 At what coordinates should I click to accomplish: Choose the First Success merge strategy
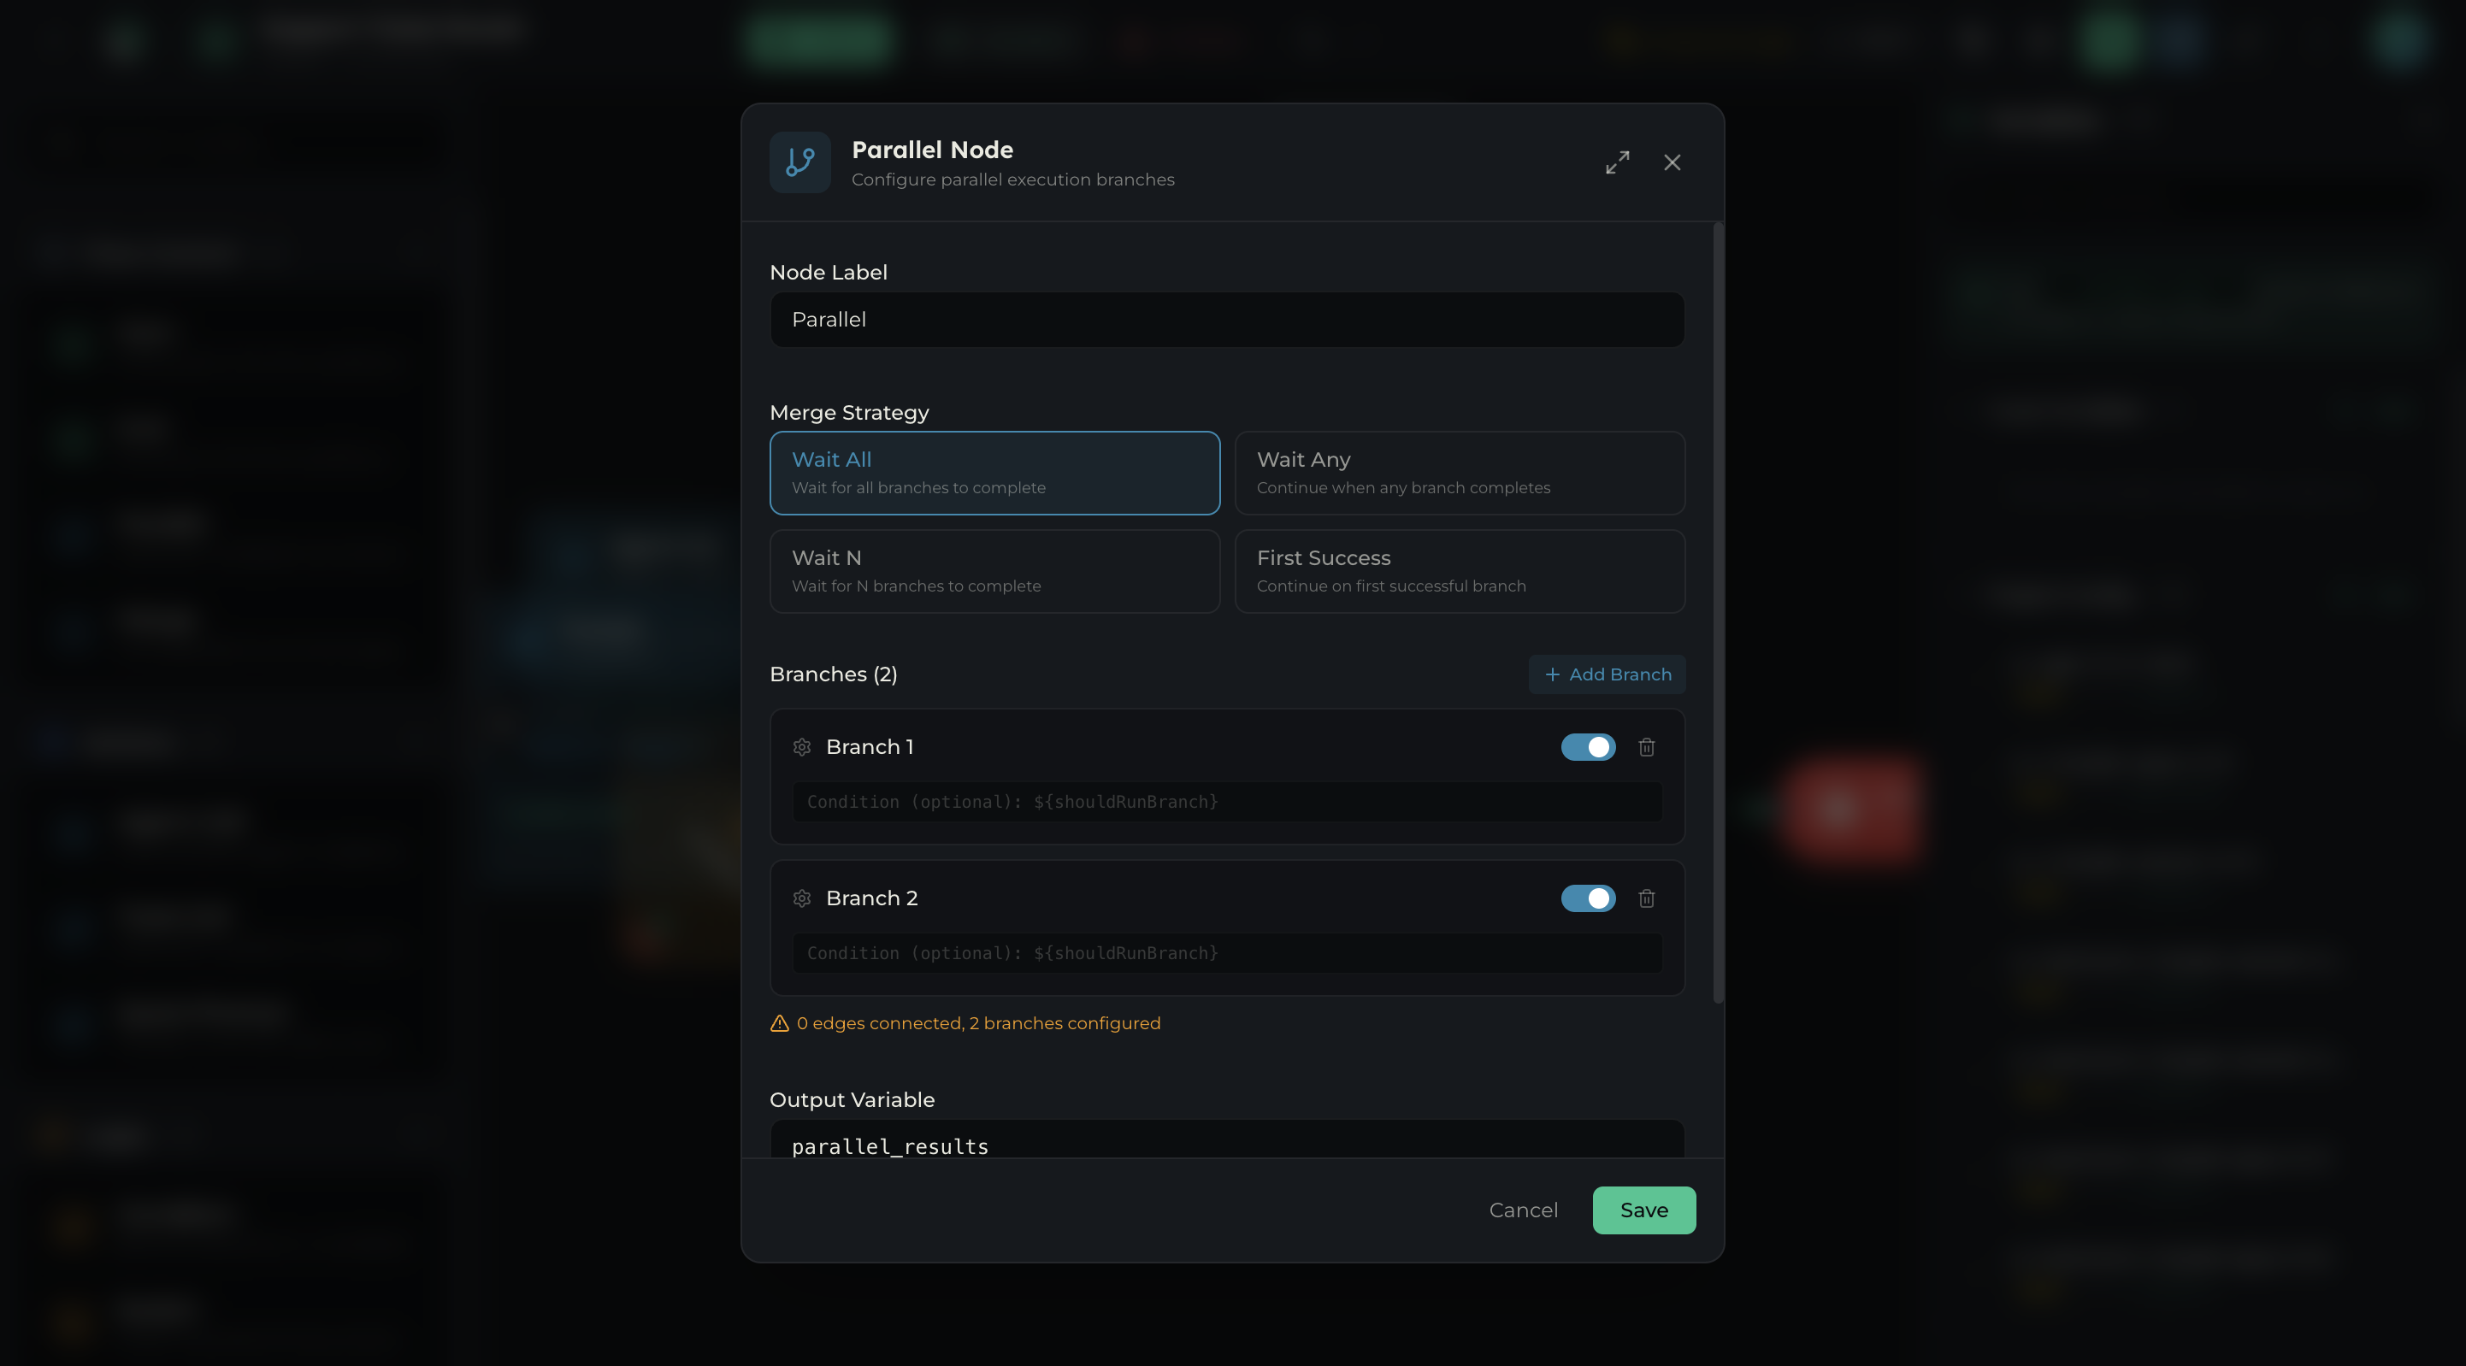click(1460, 572)
